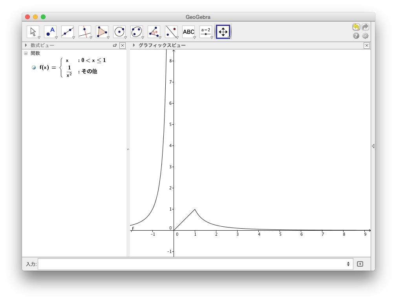397x302 pixels.
Task: Click the curve label f on graph
Action: 133,229
